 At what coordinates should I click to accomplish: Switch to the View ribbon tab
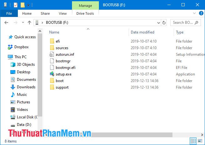tap(63, 13)
